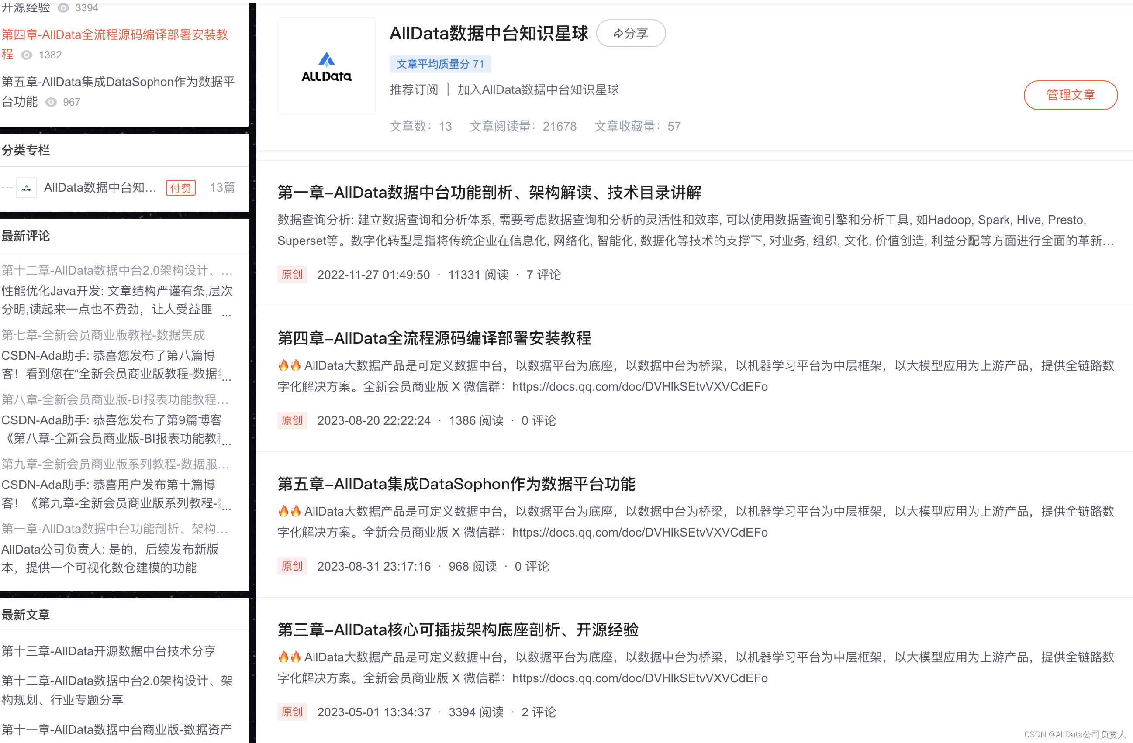The width and height of the screenshot is (1133, 743).
Task: Open latest article 第十一章-AllData数据中台商业版-数据资产
Action: pyautogui.click(x=117, y=729)
